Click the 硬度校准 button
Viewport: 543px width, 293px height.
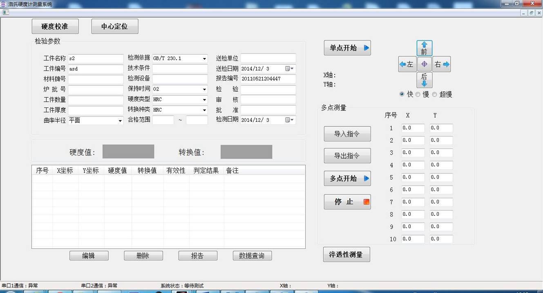click(55, 27)
